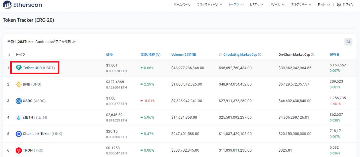
Task: Click USDC change value -0.01%
Action: click(x=149, y=101)
